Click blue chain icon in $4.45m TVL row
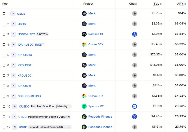188x132 pixels. point(134,117)
